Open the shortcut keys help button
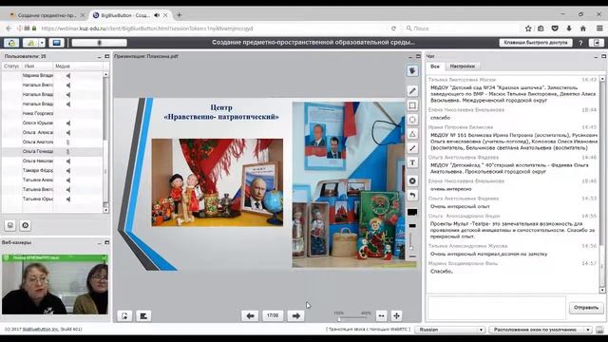608x342 pixels. point(536,42)
